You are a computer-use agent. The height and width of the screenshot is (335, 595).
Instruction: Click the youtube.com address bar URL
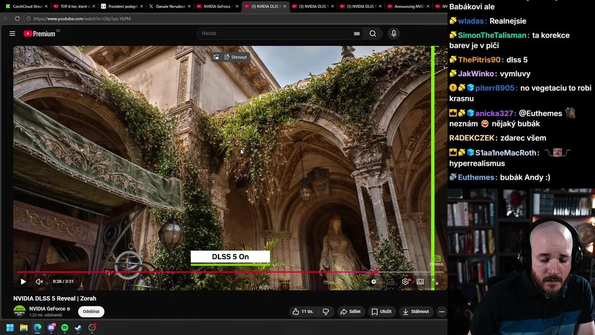82,19
